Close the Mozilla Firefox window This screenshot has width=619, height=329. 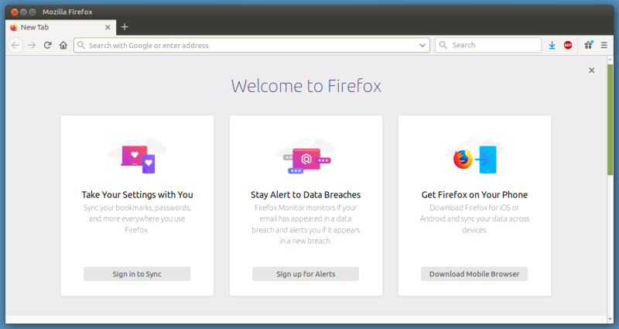pos(15,12)
